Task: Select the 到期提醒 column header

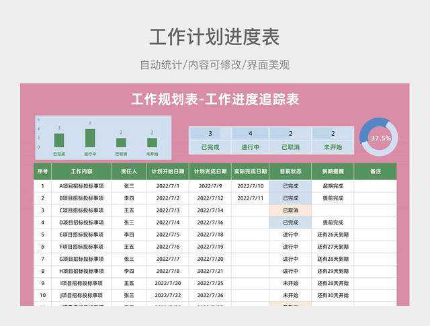Action: pos(333,171)
